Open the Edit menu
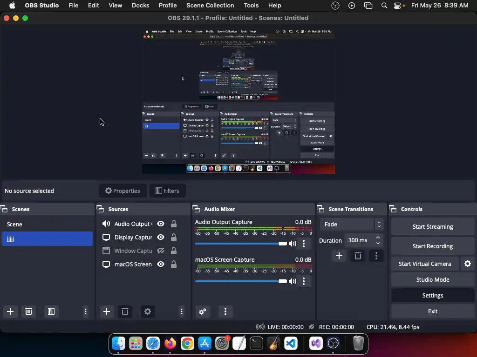The height and width of the screenshot is (357, 477). 93,6
